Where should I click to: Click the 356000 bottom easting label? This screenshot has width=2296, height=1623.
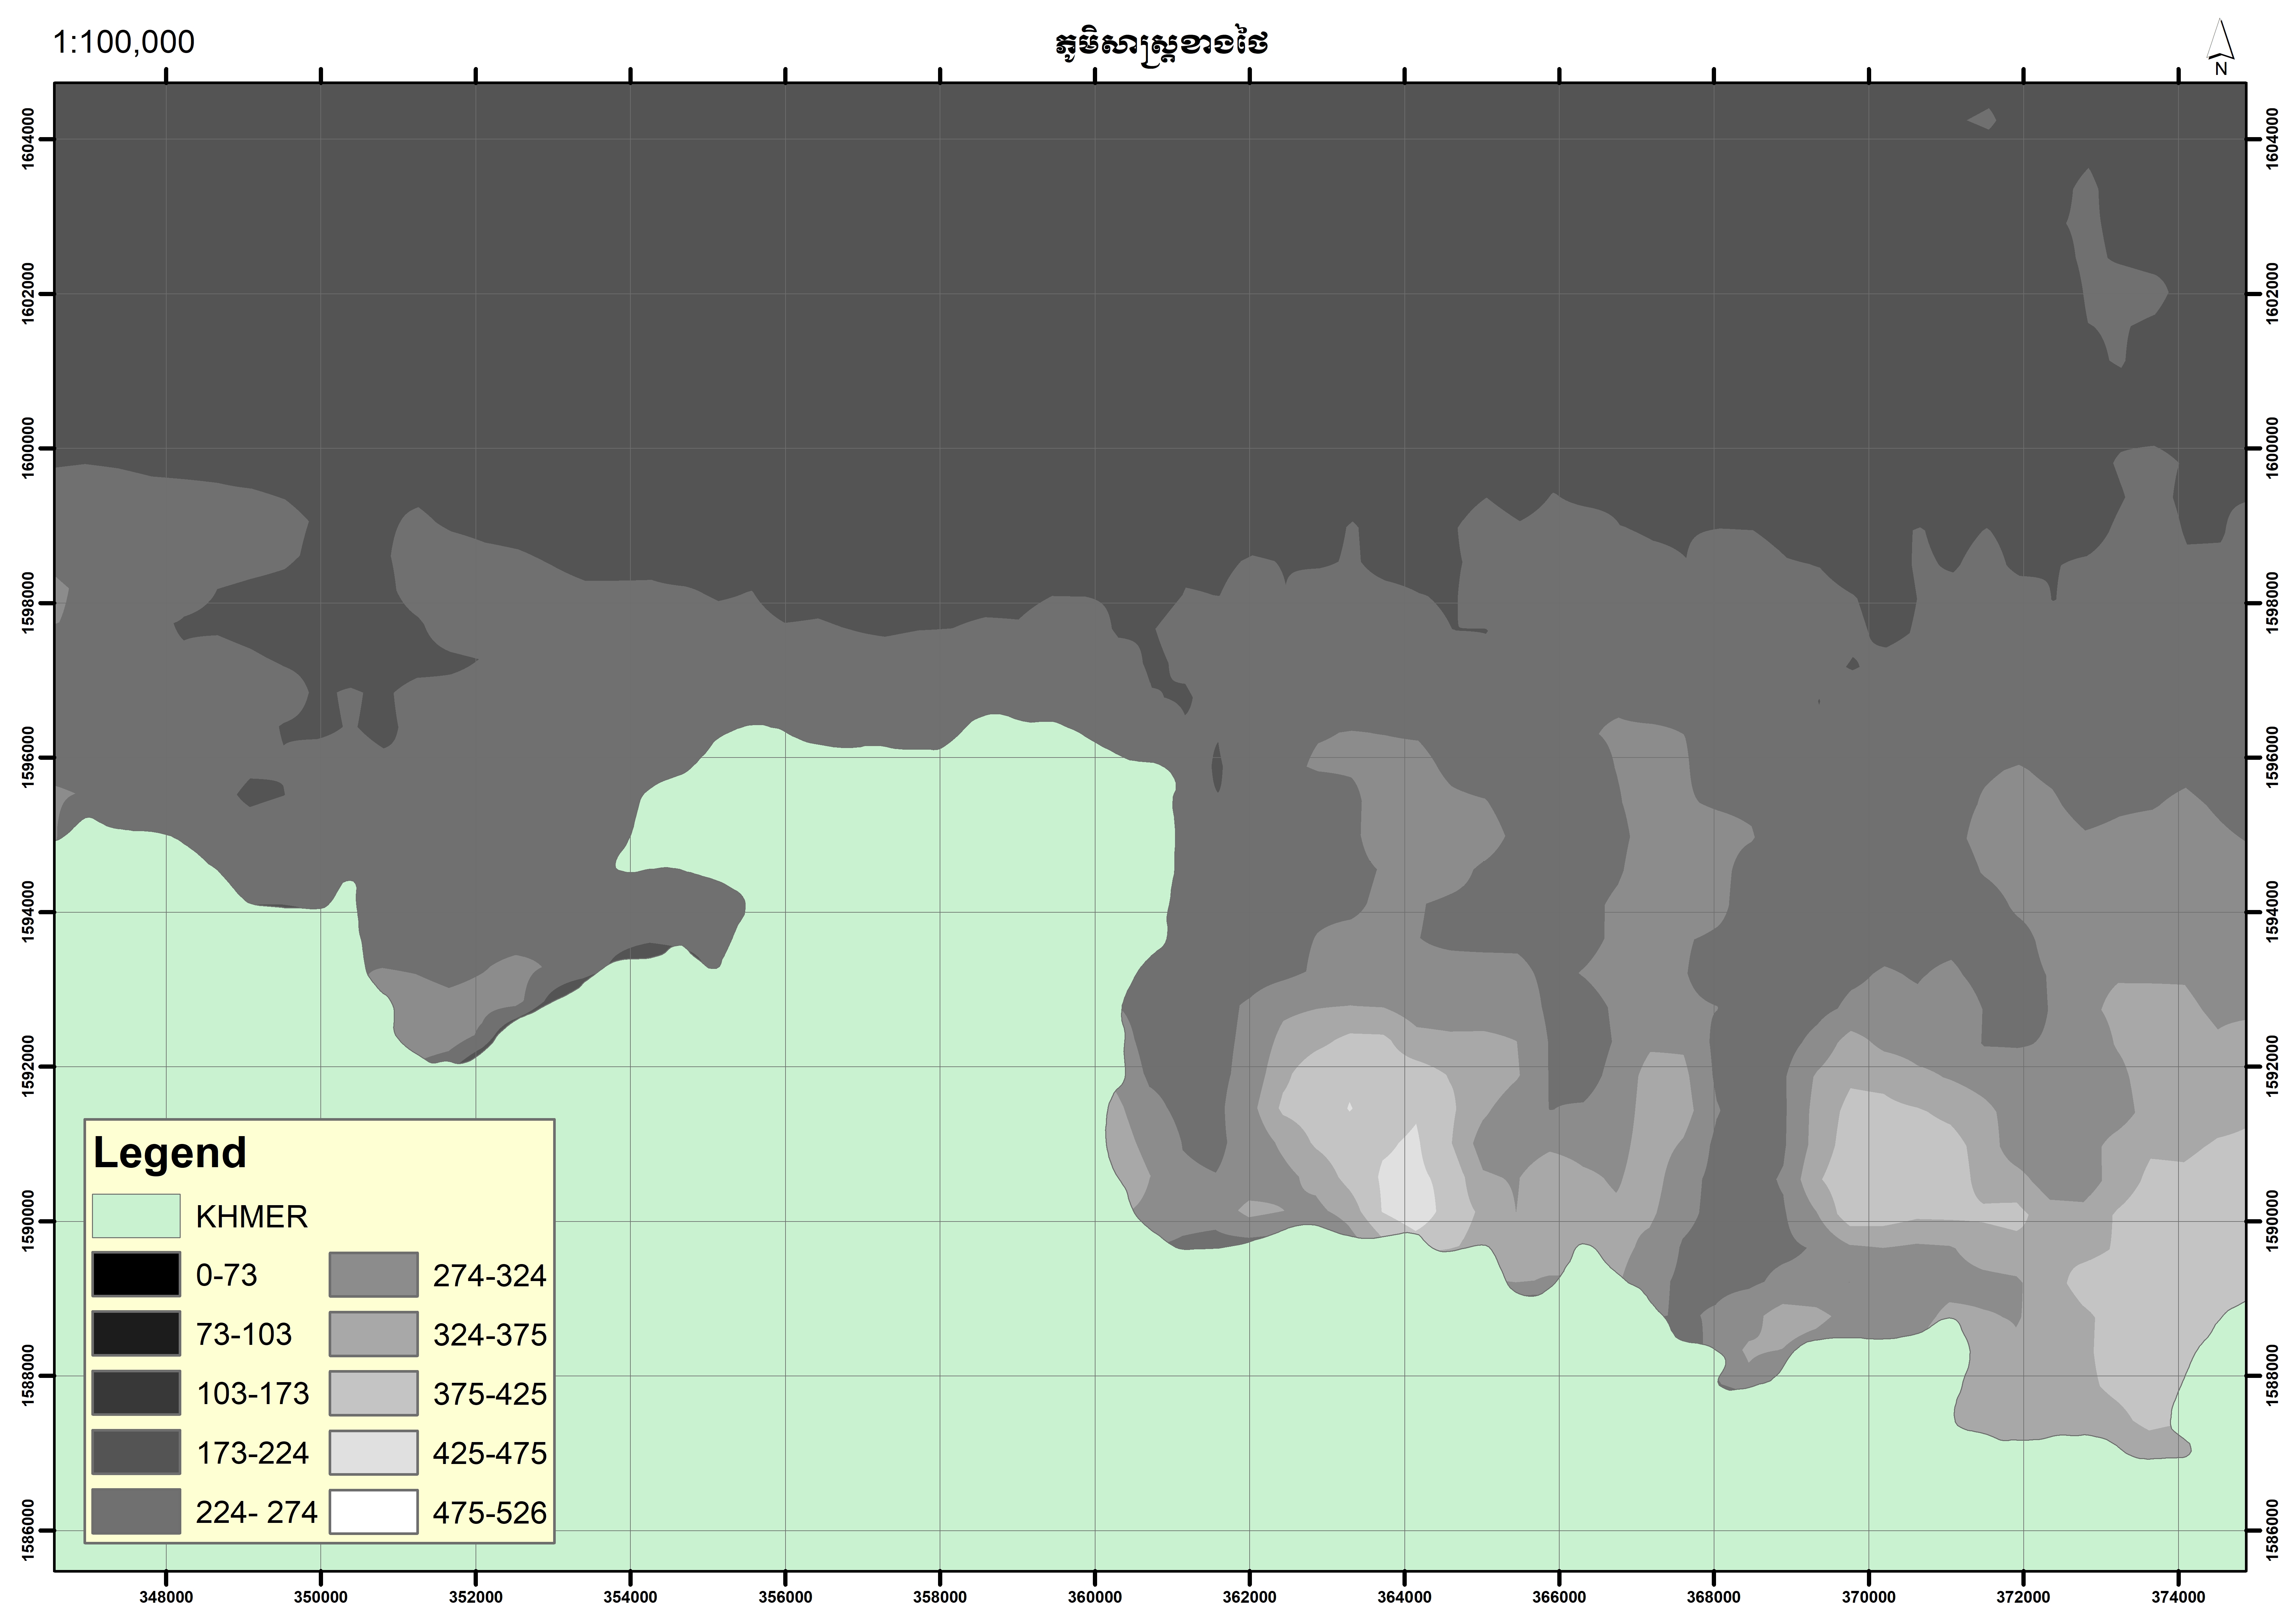[785, 1598]
